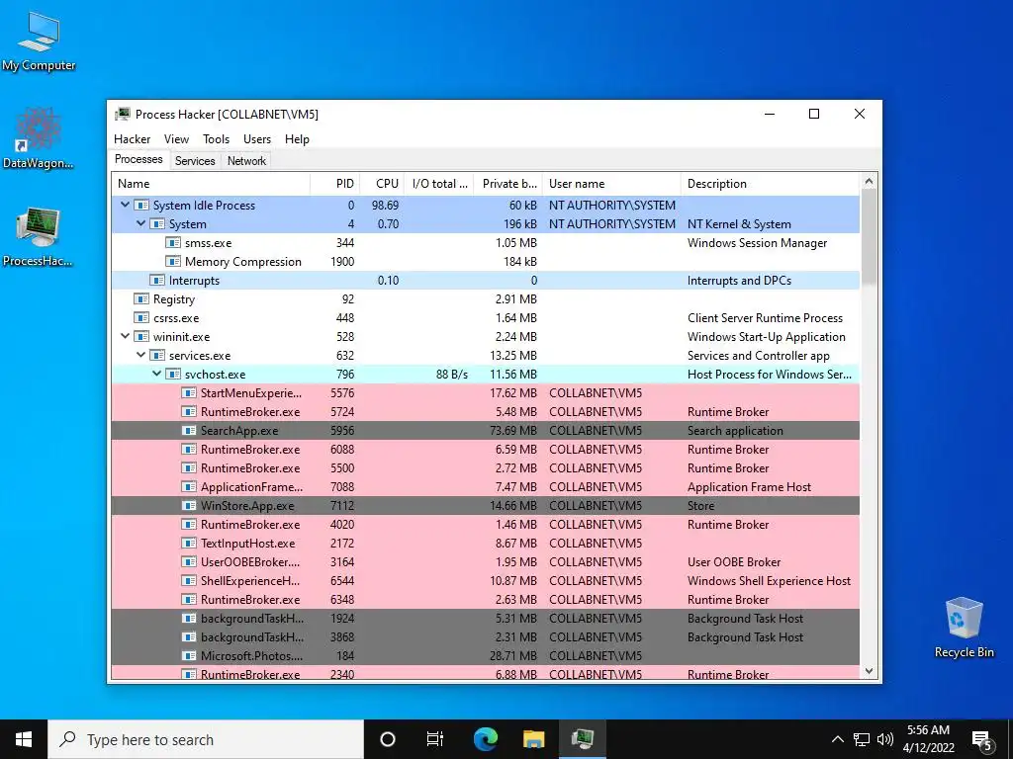Sort by the Name column header
The width and height of the screenshot is (1013, 759).
point(211,184)
